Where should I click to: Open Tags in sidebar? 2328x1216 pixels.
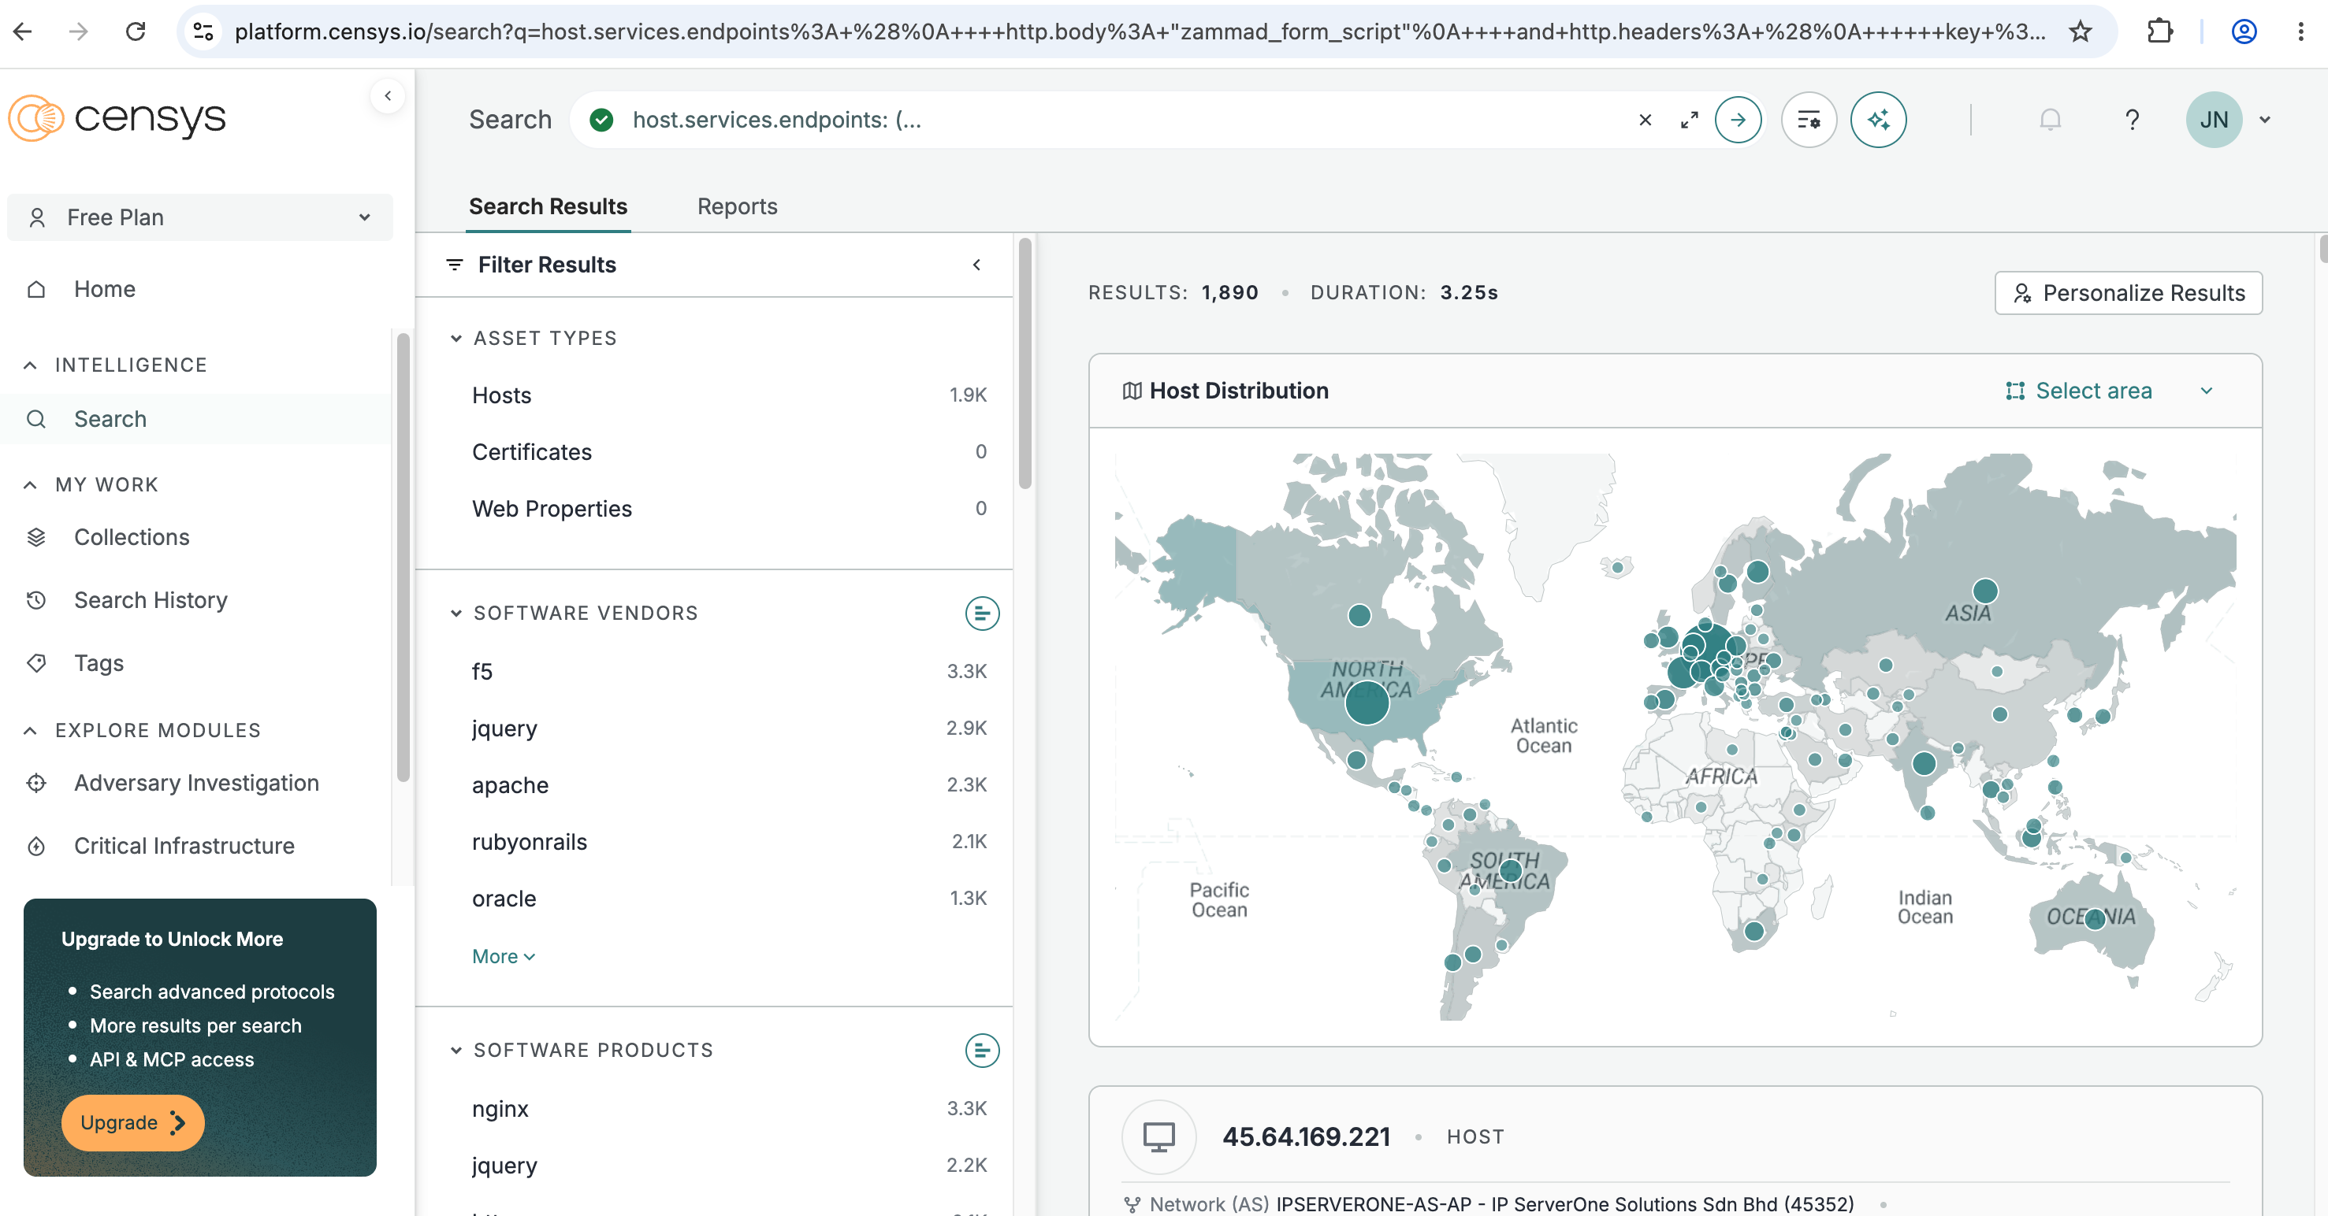[x=99, y=664]
